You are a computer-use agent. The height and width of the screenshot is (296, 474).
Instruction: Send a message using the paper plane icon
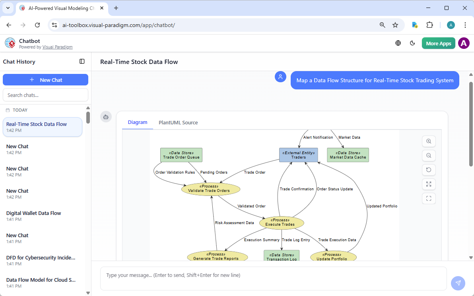coord(458,283)
